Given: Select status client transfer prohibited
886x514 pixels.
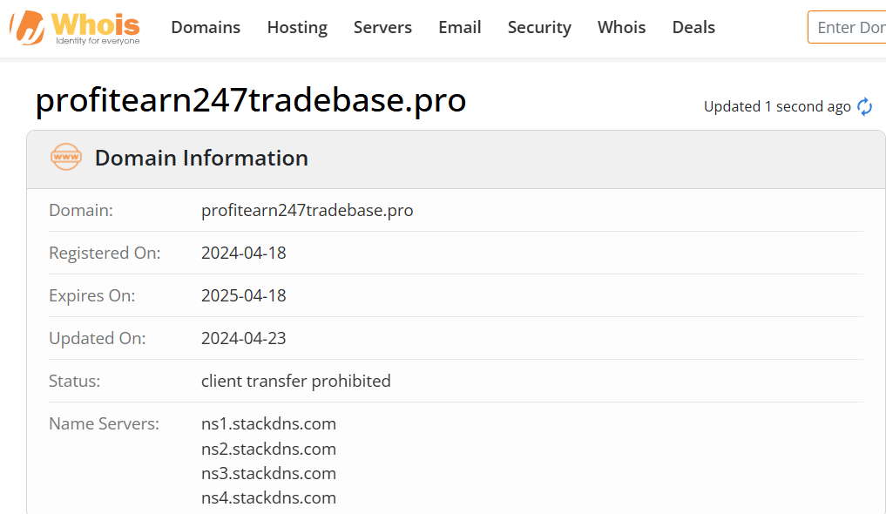Looking at the screenshot, I should coord(296,381).
